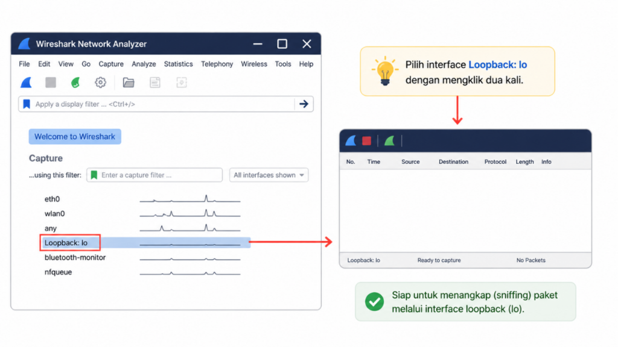Viewport: 618px width, 347px height.
Task: Click No Packets status text
Action: [531, 260]
